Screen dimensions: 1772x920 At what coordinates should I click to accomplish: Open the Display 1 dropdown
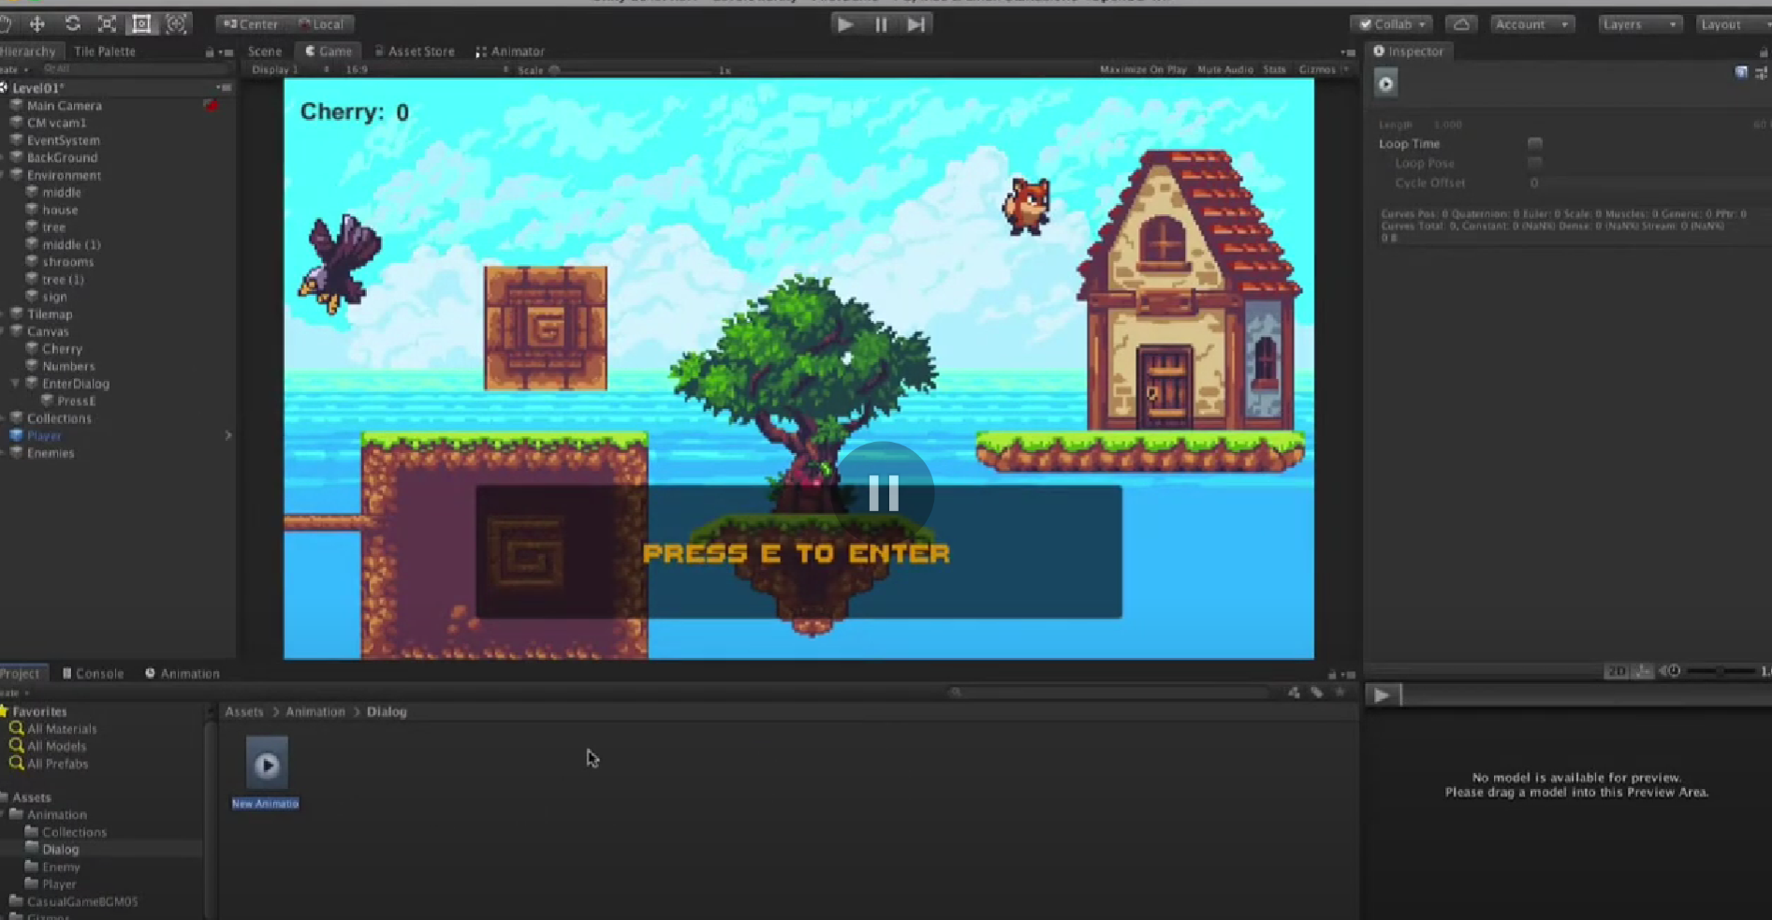pyautogui.click(x=289, y=70)
